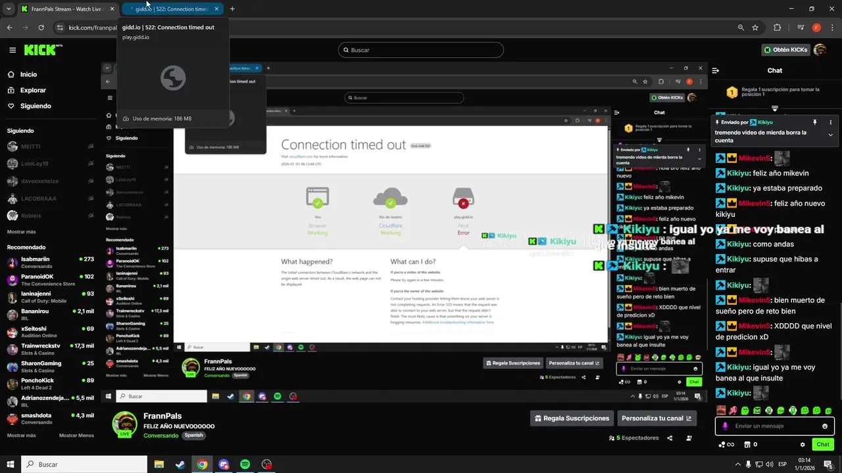Open the Windows Start menu
This screenshot has height=473, width=842.
click(x=11, y=464)
